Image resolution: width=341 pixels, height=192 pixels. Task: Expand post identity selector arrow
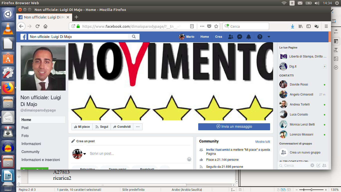85,154
